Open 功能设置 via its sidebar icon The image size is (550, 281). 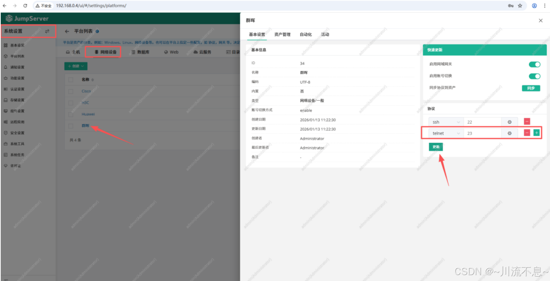pyautogui.click(x=6, y=78)
